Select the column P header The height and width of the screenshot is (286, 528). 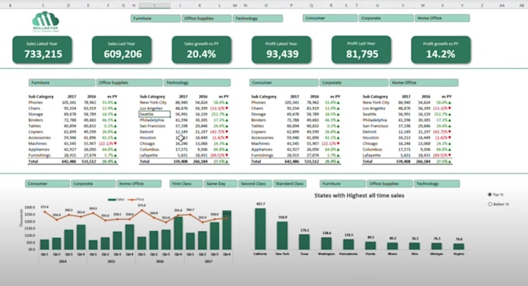[291, 5]
